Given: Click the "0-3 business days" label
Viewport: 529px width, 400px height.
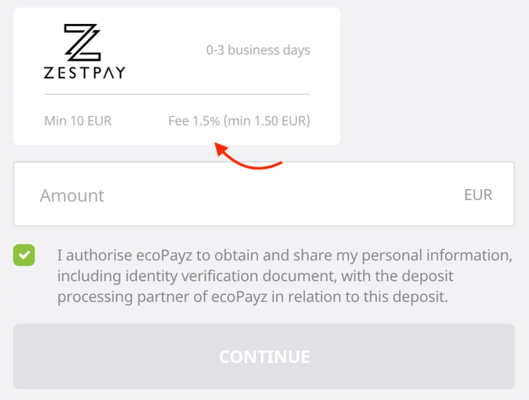Looking at the screenshot, I should pos(258,50).
